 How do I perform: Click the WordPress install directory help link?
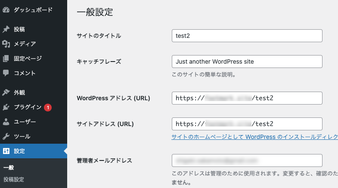pyautogui.click(x=254, y=137)
